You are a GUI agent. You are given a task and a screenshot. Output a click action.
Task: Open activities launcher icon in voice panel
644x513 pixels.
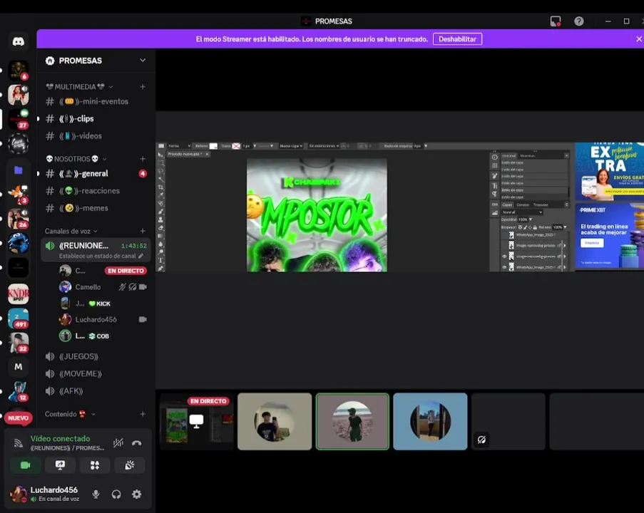tap(95, 465)
